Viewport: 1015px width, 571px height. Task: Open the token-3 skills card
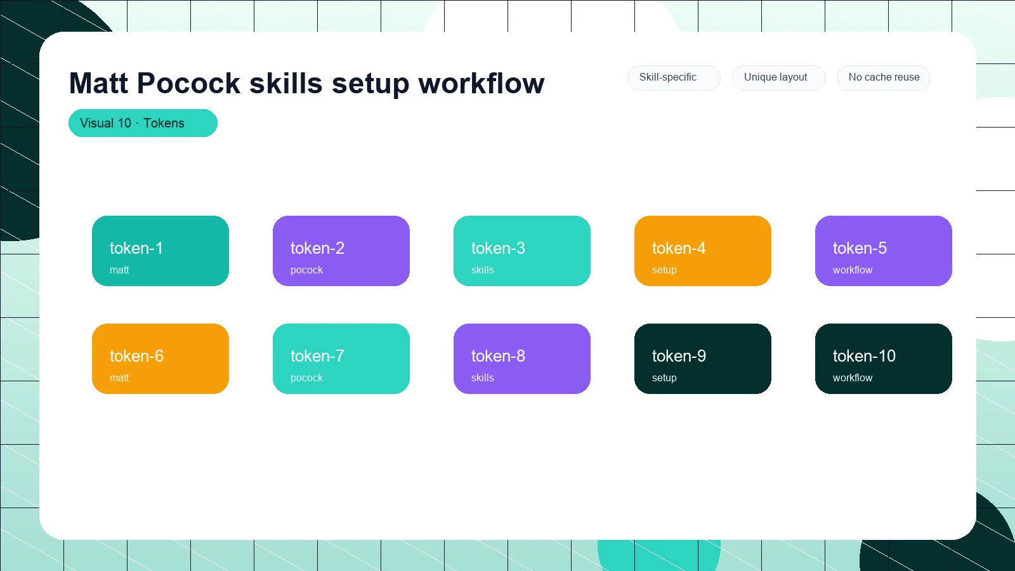pyautogui.click(x=522, y=251)
